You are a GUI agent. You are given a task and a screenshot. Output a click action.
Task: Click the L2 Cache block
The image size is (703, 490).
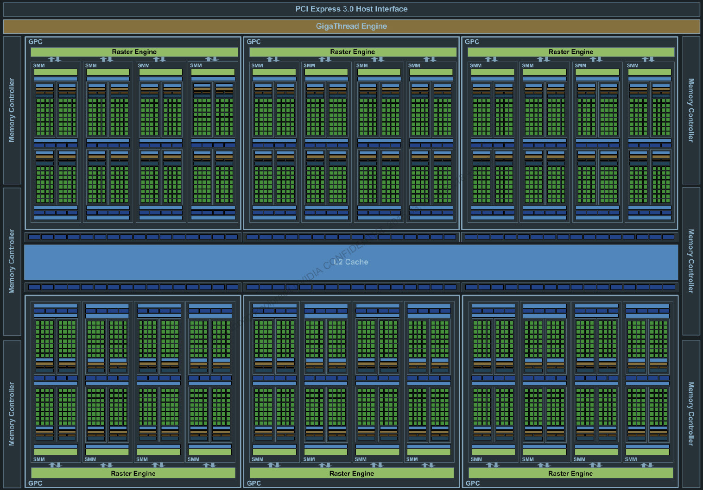point(351,262)
